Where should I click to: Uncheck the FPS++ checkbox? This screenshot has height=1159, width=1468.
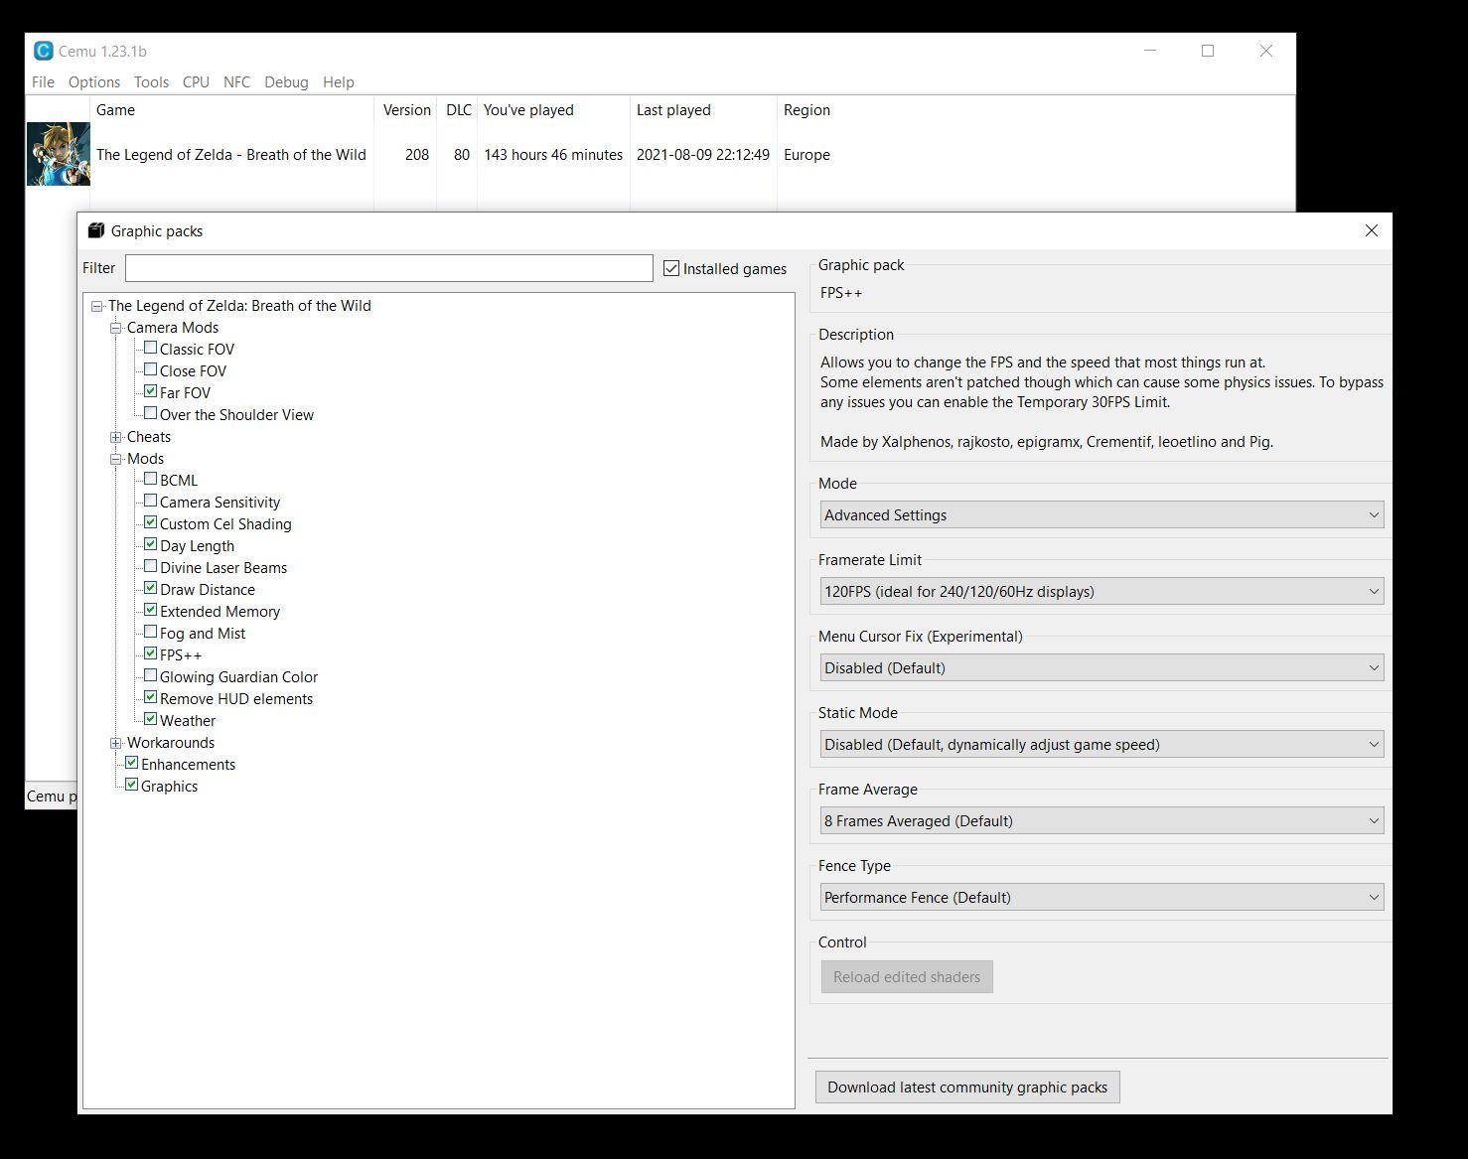pyautogui.click(x=150, y=653)
